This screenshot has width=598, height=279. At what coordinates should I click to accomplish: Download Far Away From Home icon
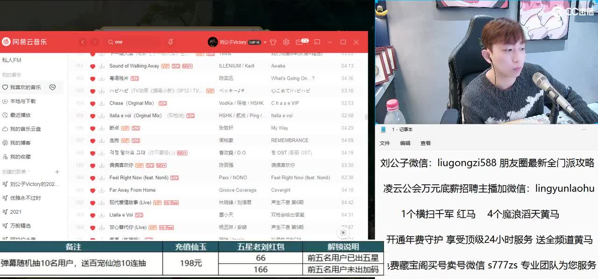click(x=101, y=190)
